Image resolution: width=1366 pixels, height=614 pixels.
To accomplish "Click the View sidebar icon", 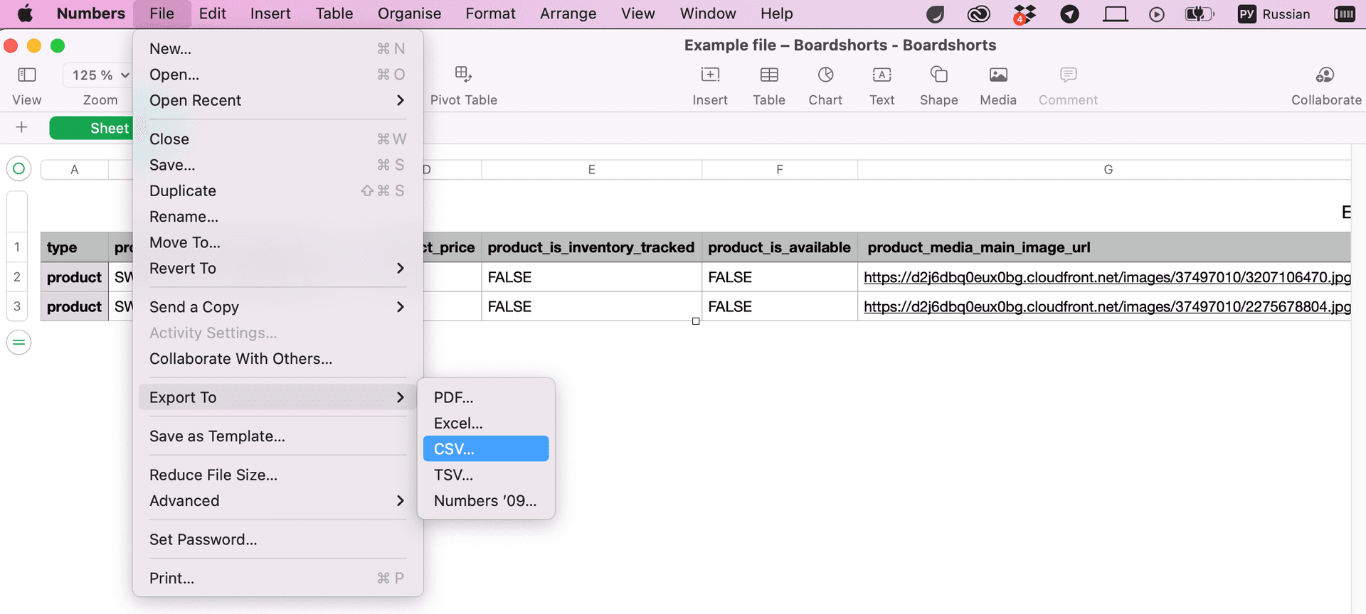I will click(27, 75).
